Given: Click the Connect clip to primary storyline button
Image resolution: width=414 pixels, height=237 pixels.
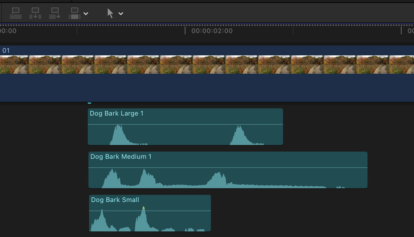Looking at the screenshot, I should coord(15,13).
